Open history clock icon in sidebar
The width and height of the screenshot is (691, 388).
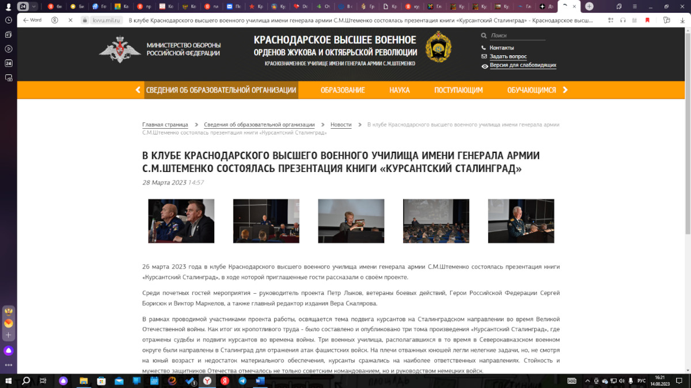[9, 20]
